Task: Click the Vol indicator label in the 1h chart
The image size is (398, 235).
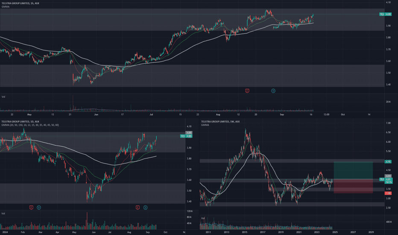Action: pyautogui.click(x=3, y=97)
